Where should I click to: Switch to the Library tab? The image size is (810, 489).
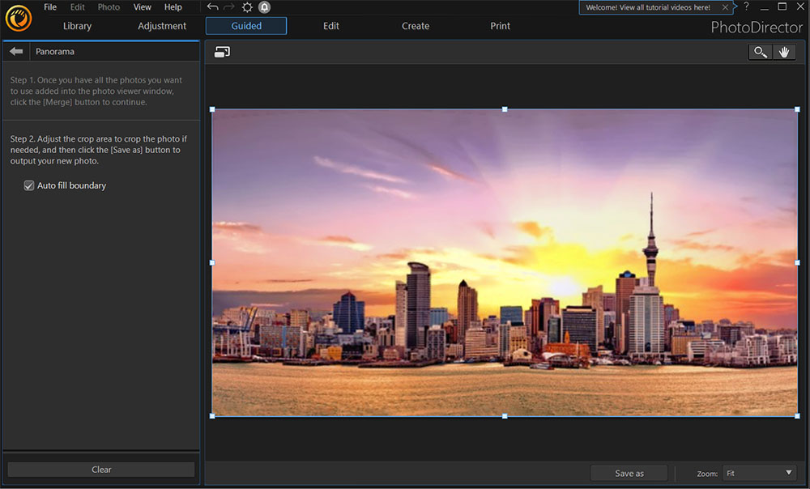[x=76, y=25]
